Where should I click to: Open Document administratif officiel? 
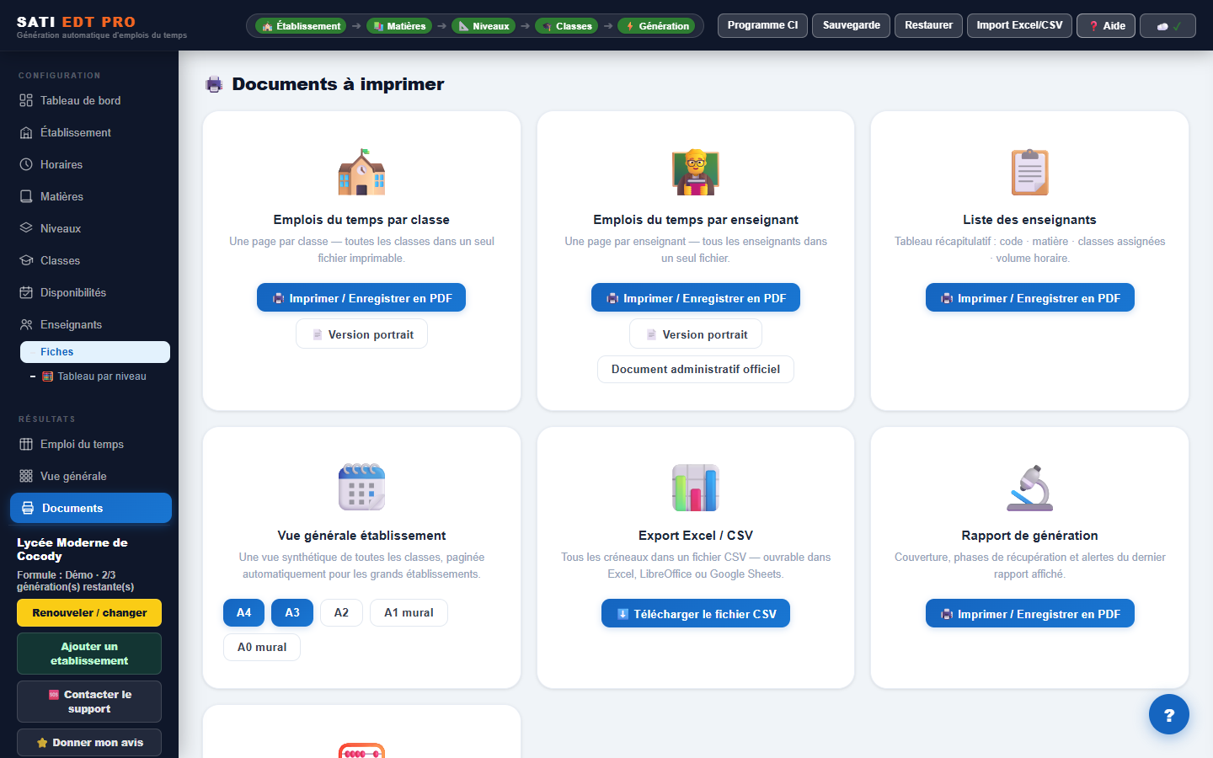tap(696, 369)
